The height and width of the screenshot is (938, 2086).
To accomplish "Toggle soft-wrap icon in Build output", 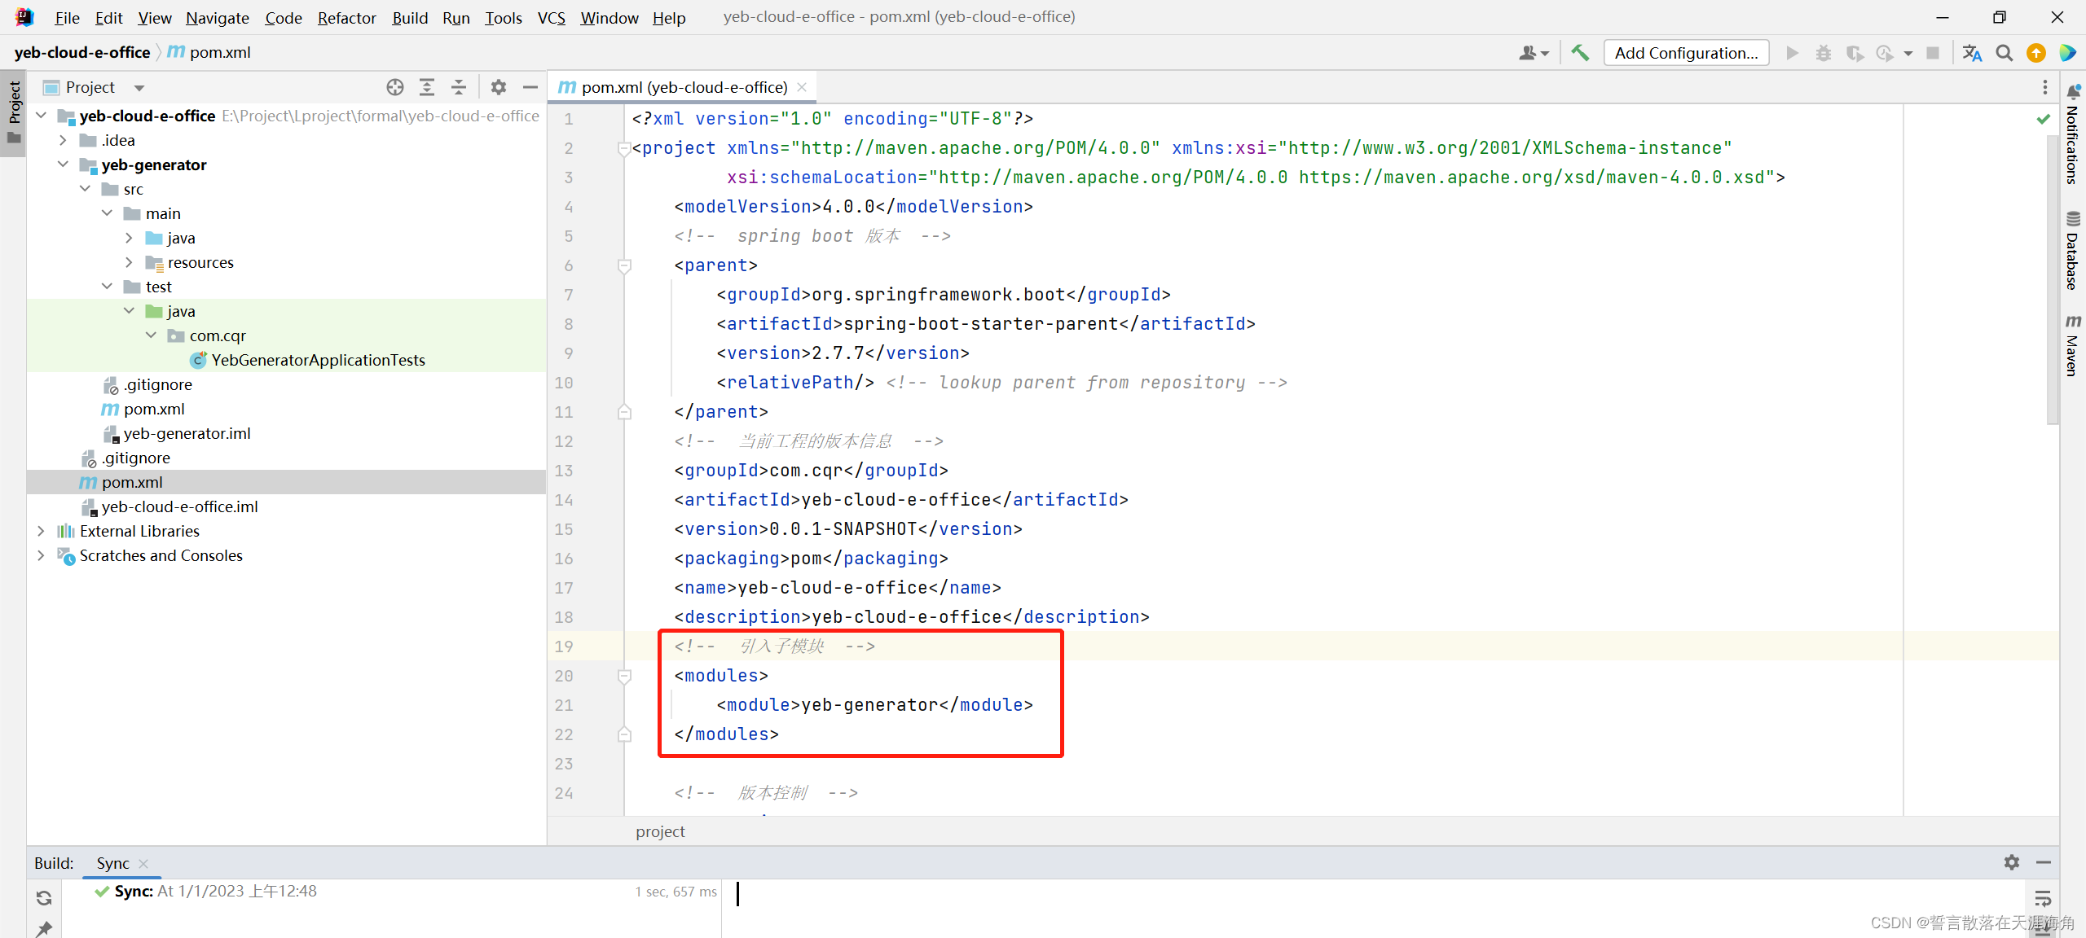I will 2043,898.
